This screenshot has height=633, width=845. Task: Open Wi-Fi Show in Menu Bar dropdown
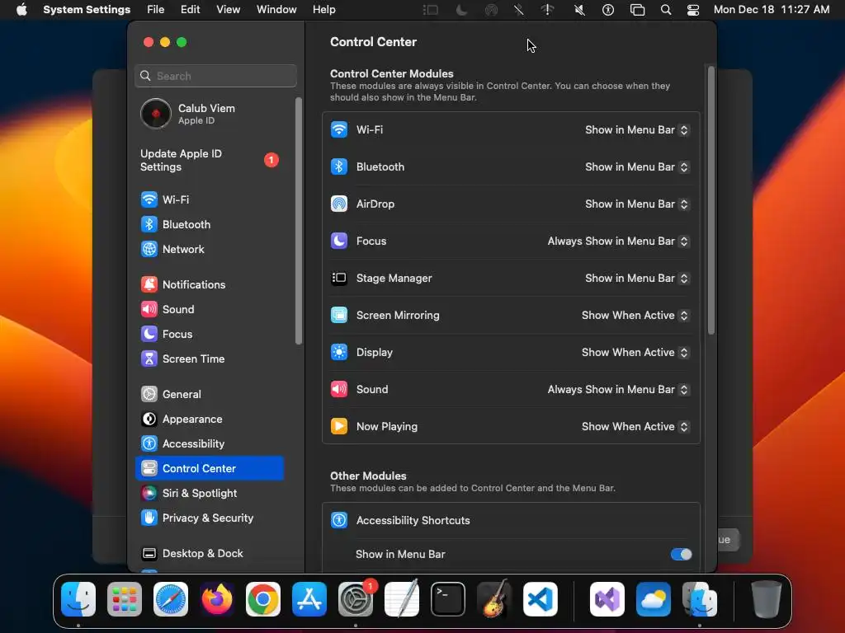(x=637, y=129)
